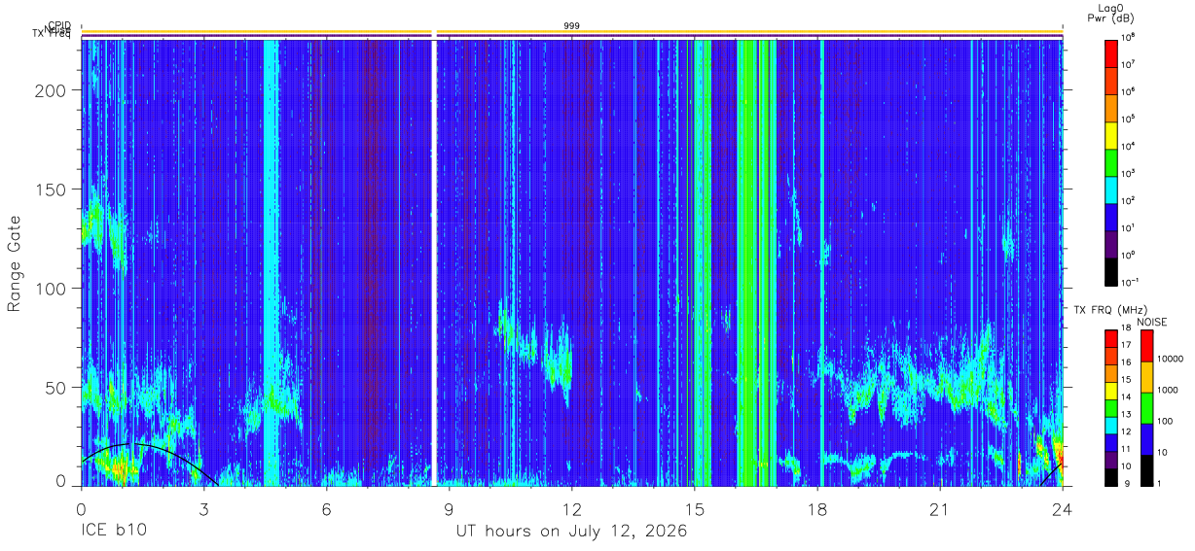Click the '999' CPID value above the plot
Viewport: 1195px width, 551px height.
click(x=572, y=25)
